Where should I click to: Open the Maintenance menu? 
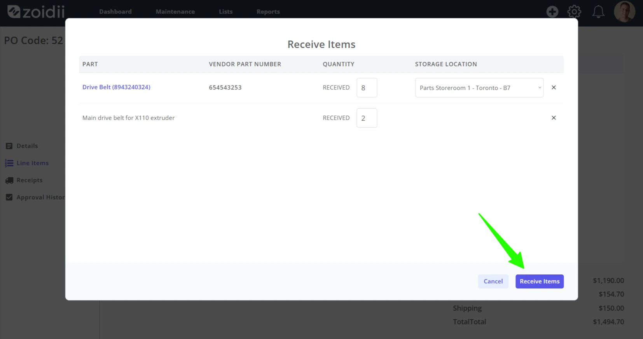point(175,12)
